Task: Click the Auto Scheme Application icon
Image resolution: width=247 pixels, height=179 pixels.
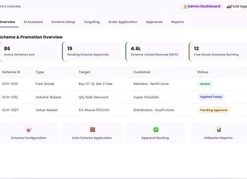Action: [92, 130]
